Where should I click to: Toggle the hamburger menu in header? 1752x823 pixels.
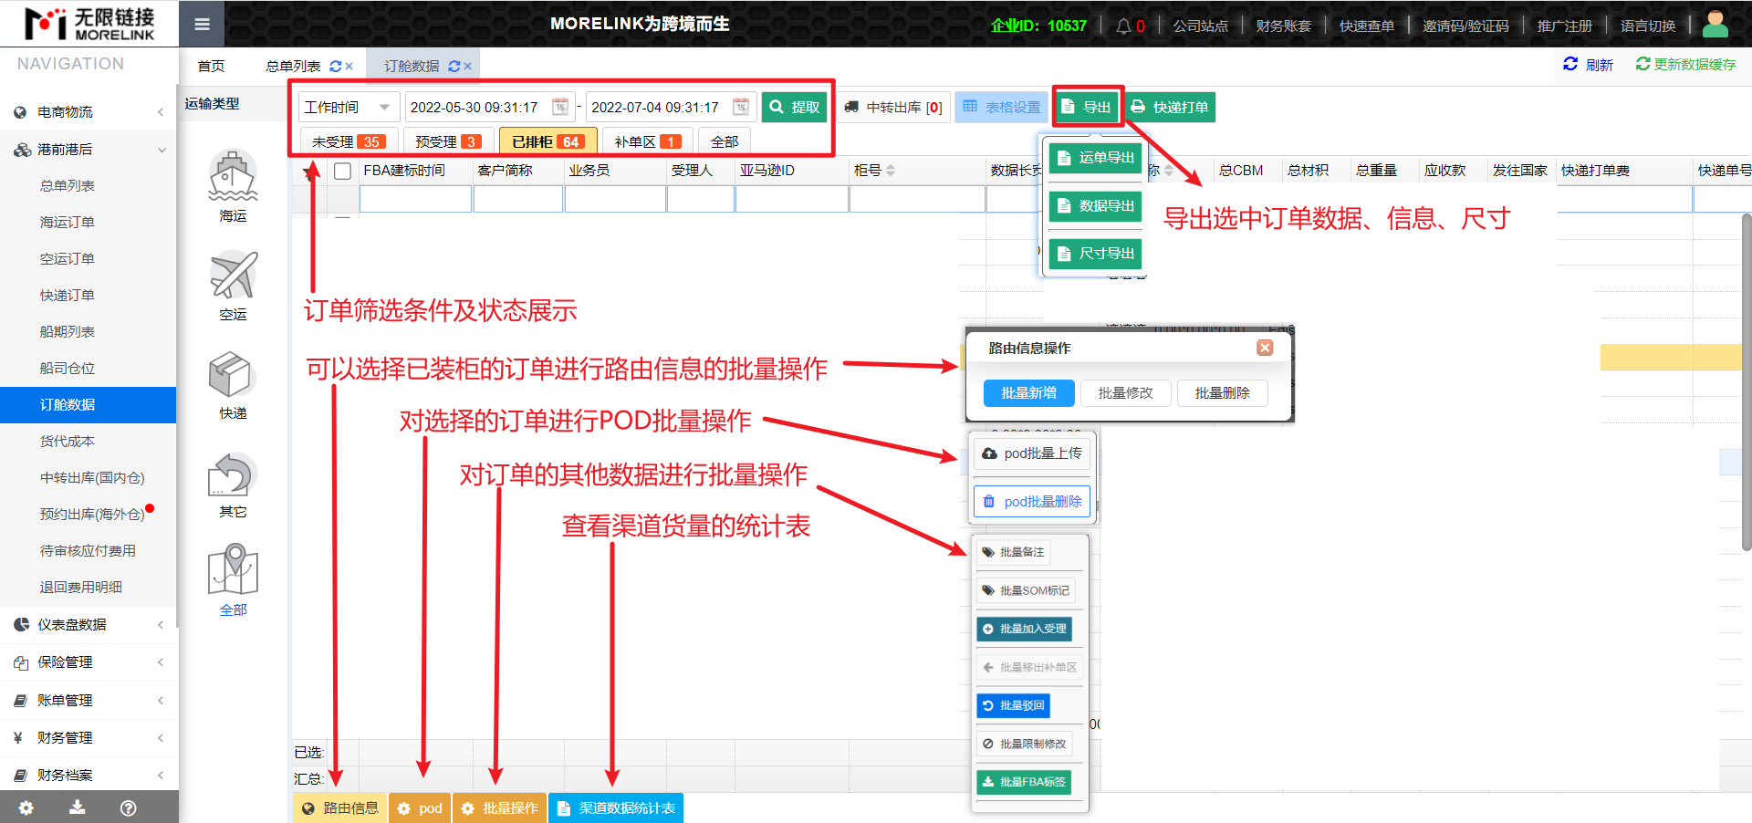pos(202,25)
